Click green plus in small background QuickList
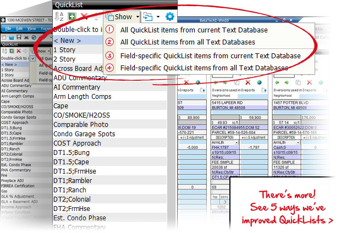Image resolution: width=341 pixels, height=233 pixels. (x=12, y=51)
